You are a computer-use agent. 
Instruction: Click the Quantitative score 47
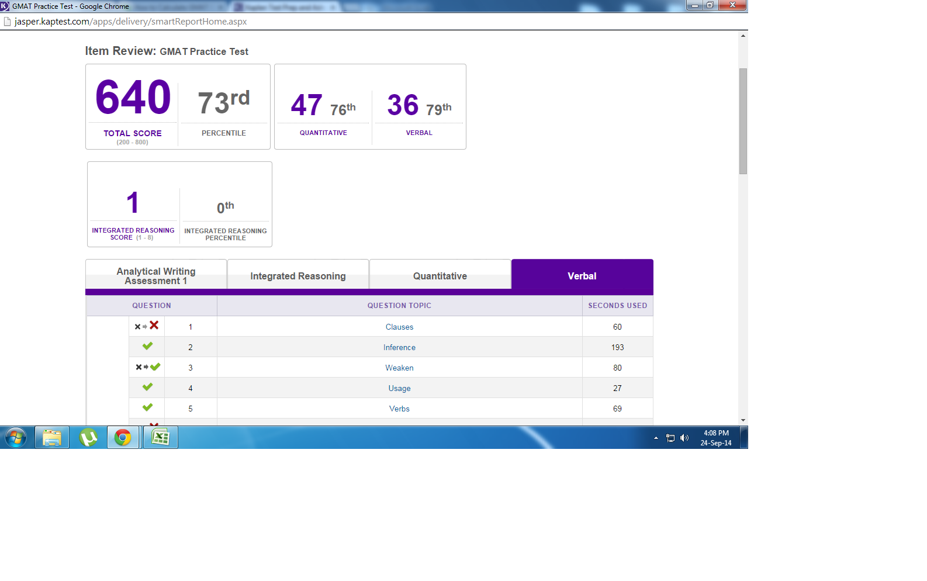tap(306, 105)
